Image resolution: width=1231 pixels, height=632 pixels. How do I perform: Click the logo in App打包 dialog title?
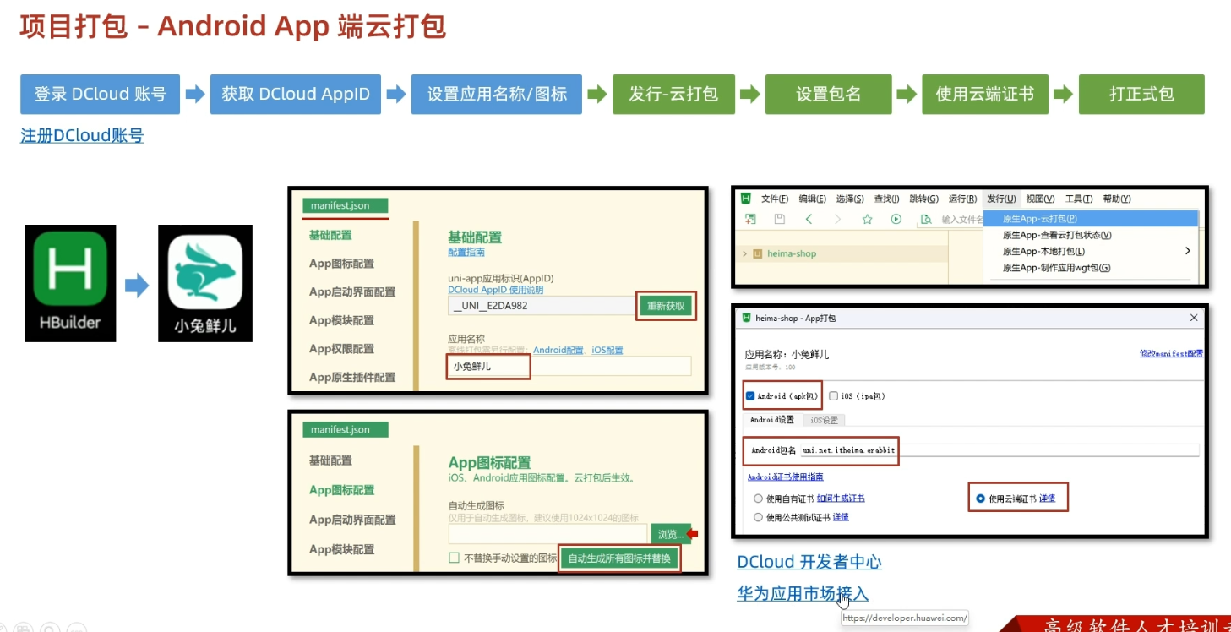(x=746, y=318)
